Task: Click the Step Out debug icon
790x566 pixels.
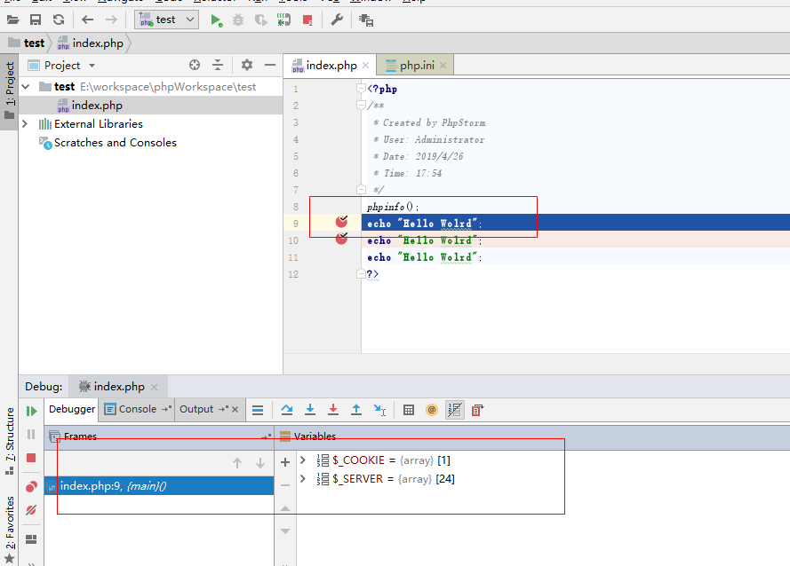Action: click(x=355, y=409)
